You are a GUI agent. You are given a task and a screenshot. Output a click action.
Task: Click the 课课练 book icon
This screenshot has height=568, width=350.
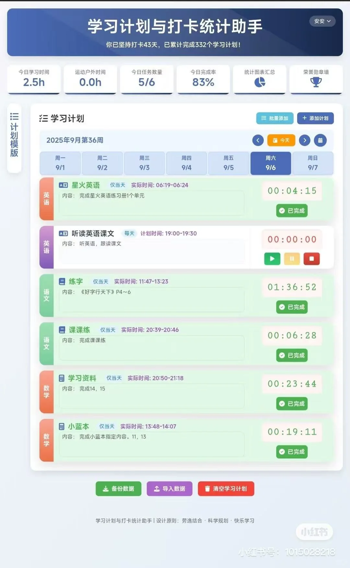62,330
